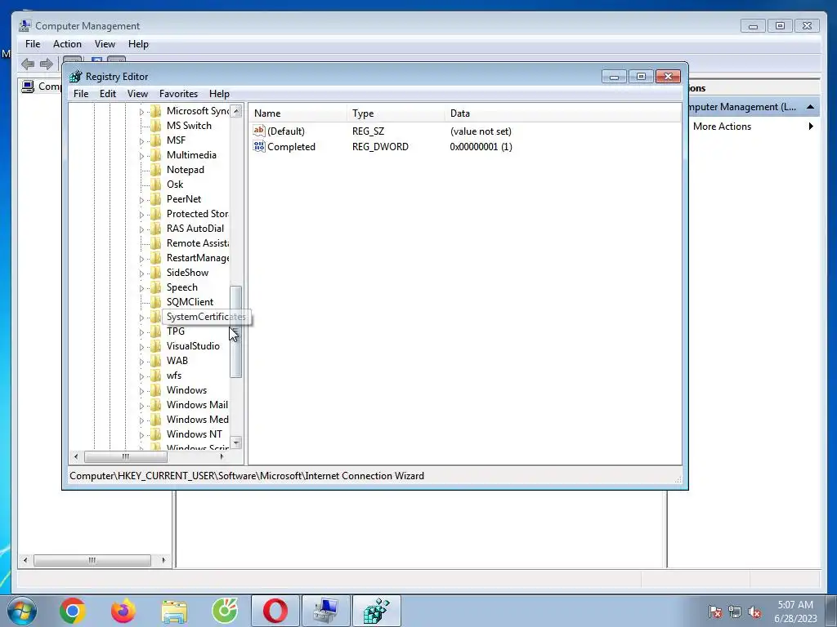Open the View menu in Registry Editor
Image resolution: width=837 pixels, height=627 pixels.
click(137, 94)
